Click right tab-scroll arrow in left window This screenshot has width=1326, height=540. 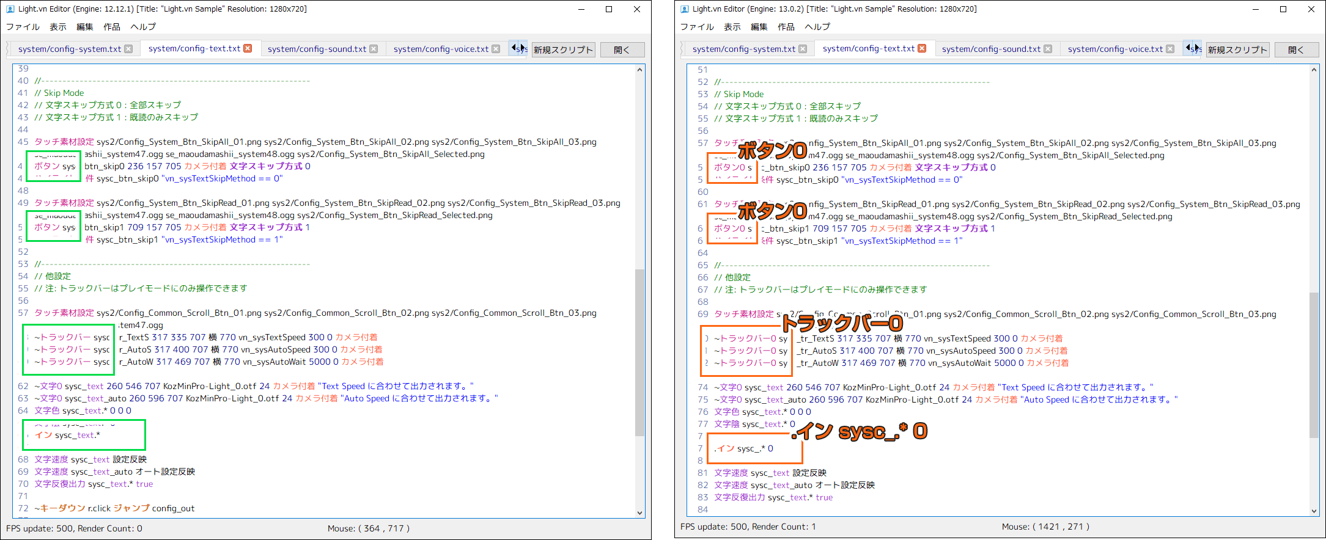[523, 48]
